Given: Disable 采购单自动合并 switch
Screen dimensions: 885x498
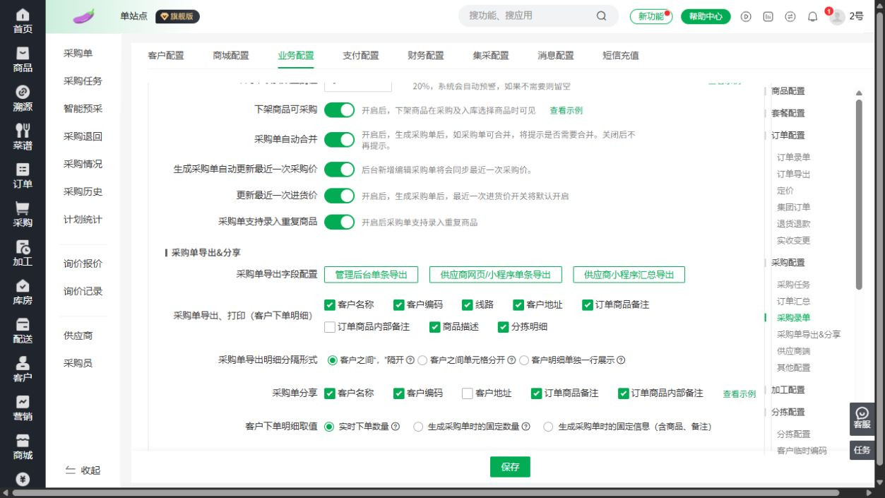Looking at the screenshot, I should pyautogui.click(x=339, y=139).
